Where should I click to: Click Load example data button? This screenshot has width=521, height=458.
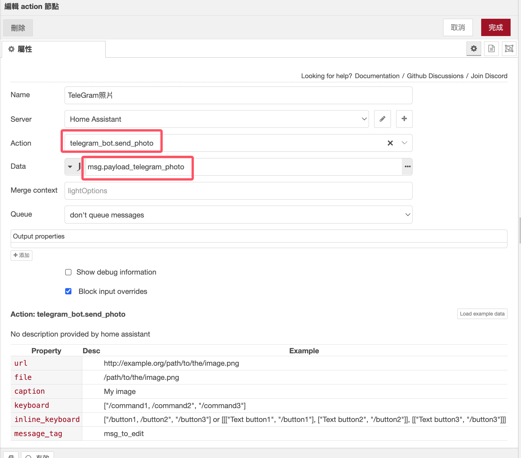point(482,314)
